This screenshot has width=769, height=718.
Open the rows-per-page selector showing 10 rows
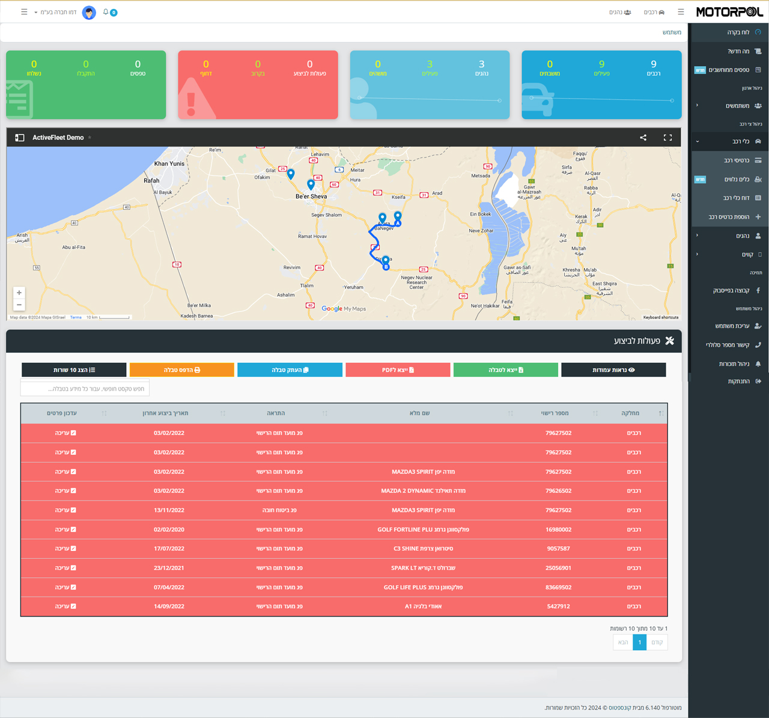pyautogui.click(x=74, y=370)
